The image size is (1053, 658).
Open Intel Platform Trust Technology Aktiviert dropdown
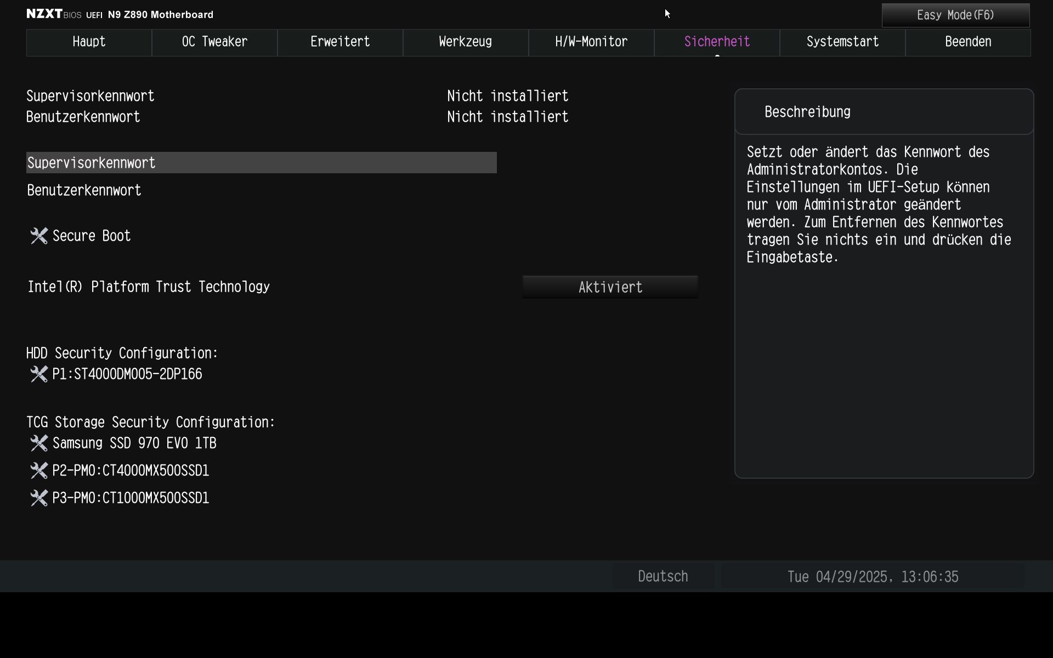pyautogui.click(x=610, y=287)
